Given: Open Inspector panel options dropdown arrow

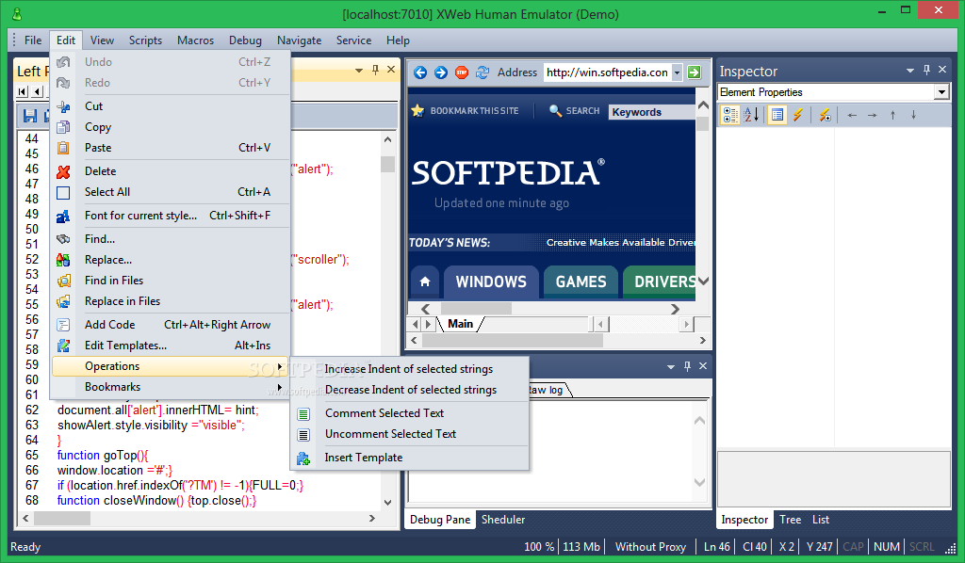Looking at the screenshot, I should tap(910, 71).
